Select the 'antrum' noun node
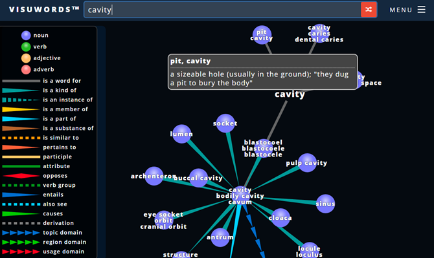The width and height of the screenshot is (434, 258). 220,237
